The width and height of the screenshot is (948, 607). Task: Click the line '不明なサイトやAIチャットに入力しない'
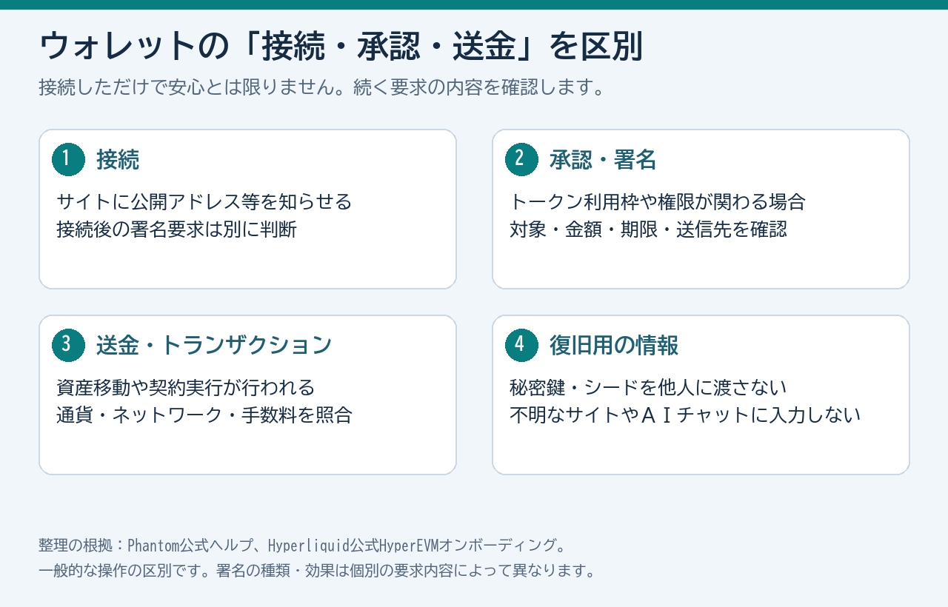click(685, 415)
